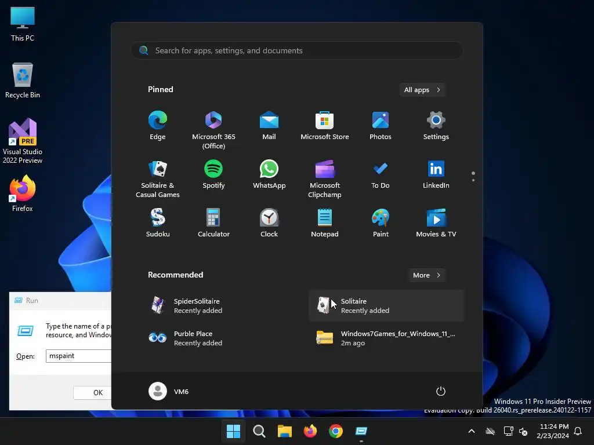
Task: Click the Start menu search field
Action: click(297, 50)
